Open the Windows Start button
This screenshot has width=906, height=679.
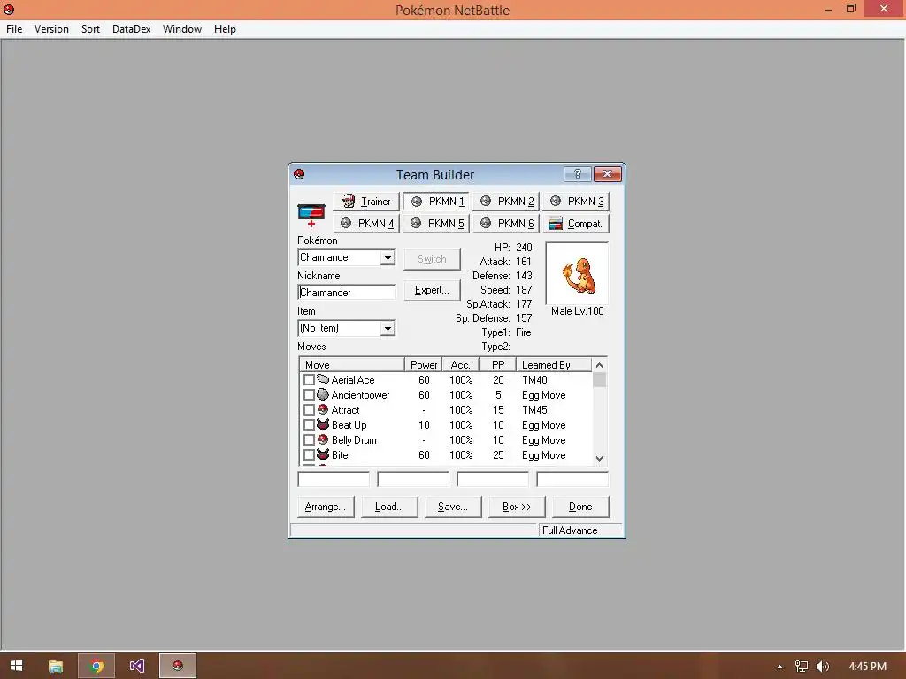16,666
